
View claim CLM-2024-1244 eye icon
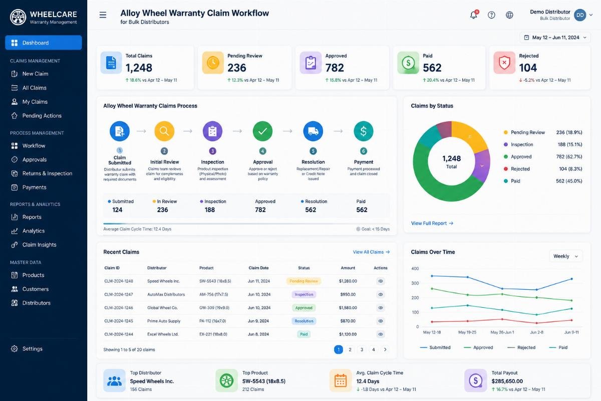[x=381, y=334]
